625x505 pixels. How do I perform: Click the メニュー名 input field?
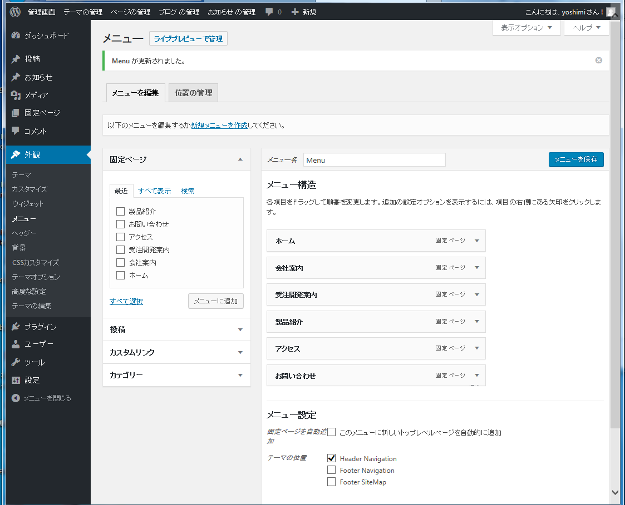[374, 160]
